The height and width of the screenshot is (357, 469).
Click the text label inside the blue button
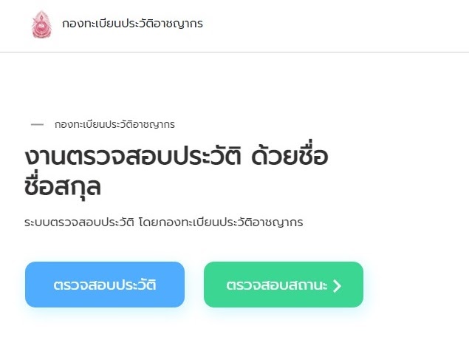(x=104, y=285)
